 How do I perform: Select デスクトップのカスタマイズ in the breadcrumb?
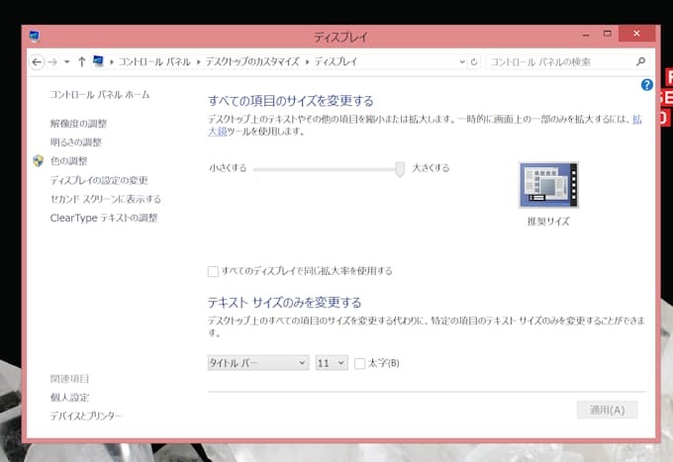250,61
